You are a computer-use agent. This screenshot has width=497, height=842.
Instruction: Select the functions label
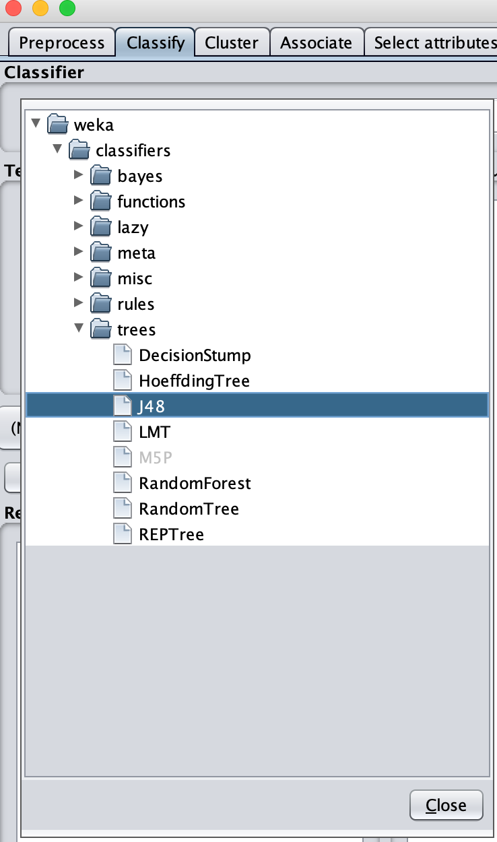pos(151,202)
